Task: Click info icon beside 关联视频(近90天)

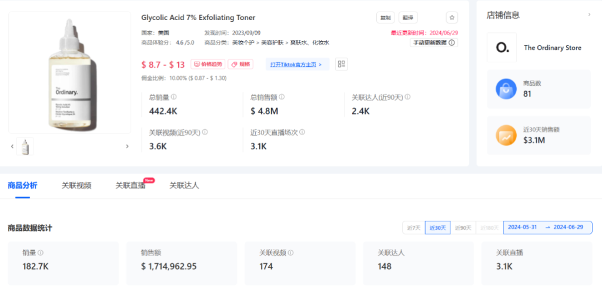Action: pyautogui.click(x=205, y=132)
